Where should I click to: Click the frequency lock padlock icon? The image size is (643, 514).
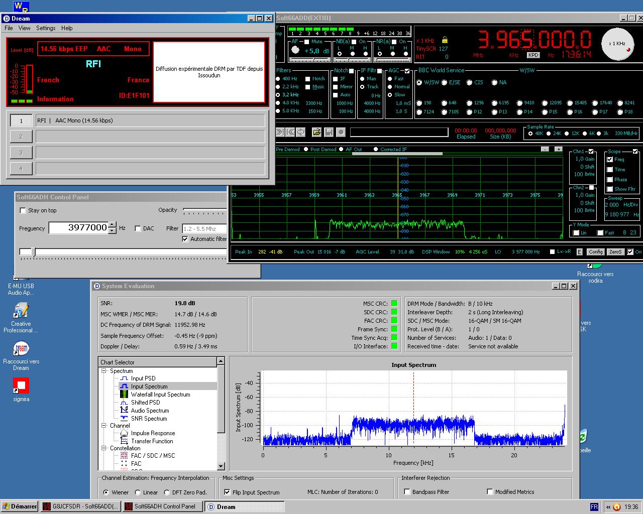[x=445, y=40]
